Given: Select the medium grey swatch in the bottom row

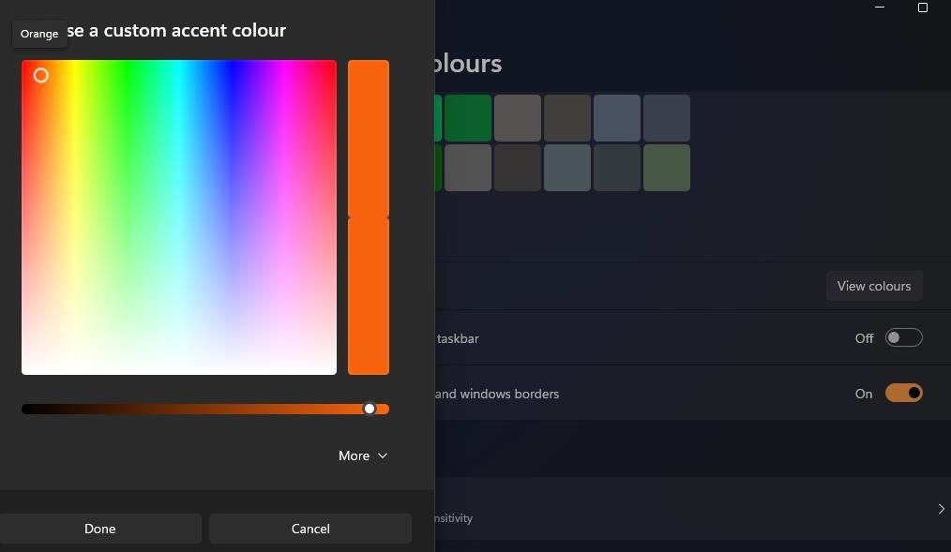Looking at the screenshot, I should click(x=468, y=167).
